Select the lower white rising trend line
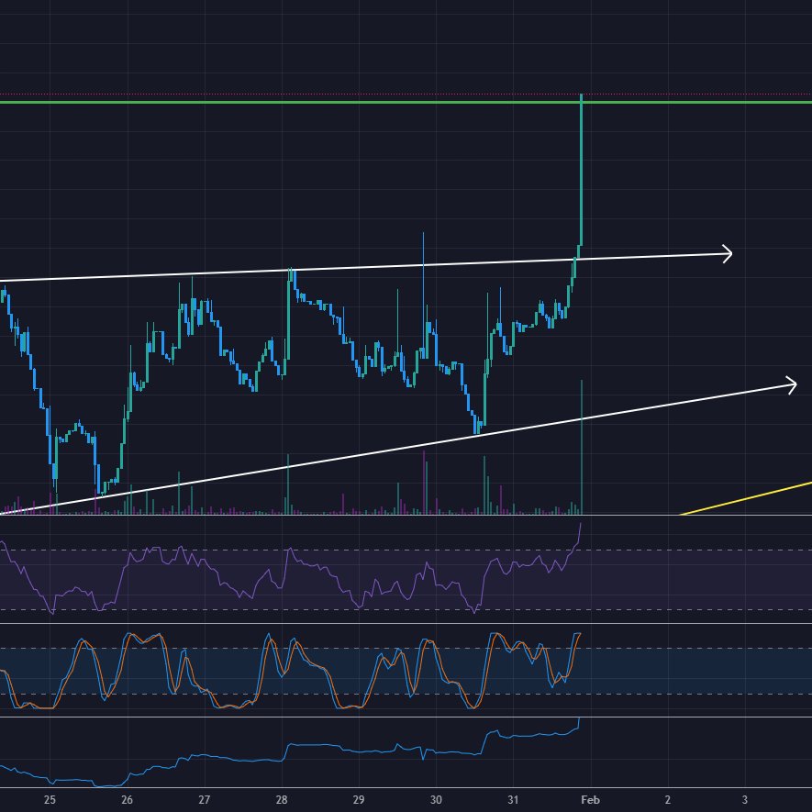The width and height of the screenshot is (812, 812). (x=399, y=450)
